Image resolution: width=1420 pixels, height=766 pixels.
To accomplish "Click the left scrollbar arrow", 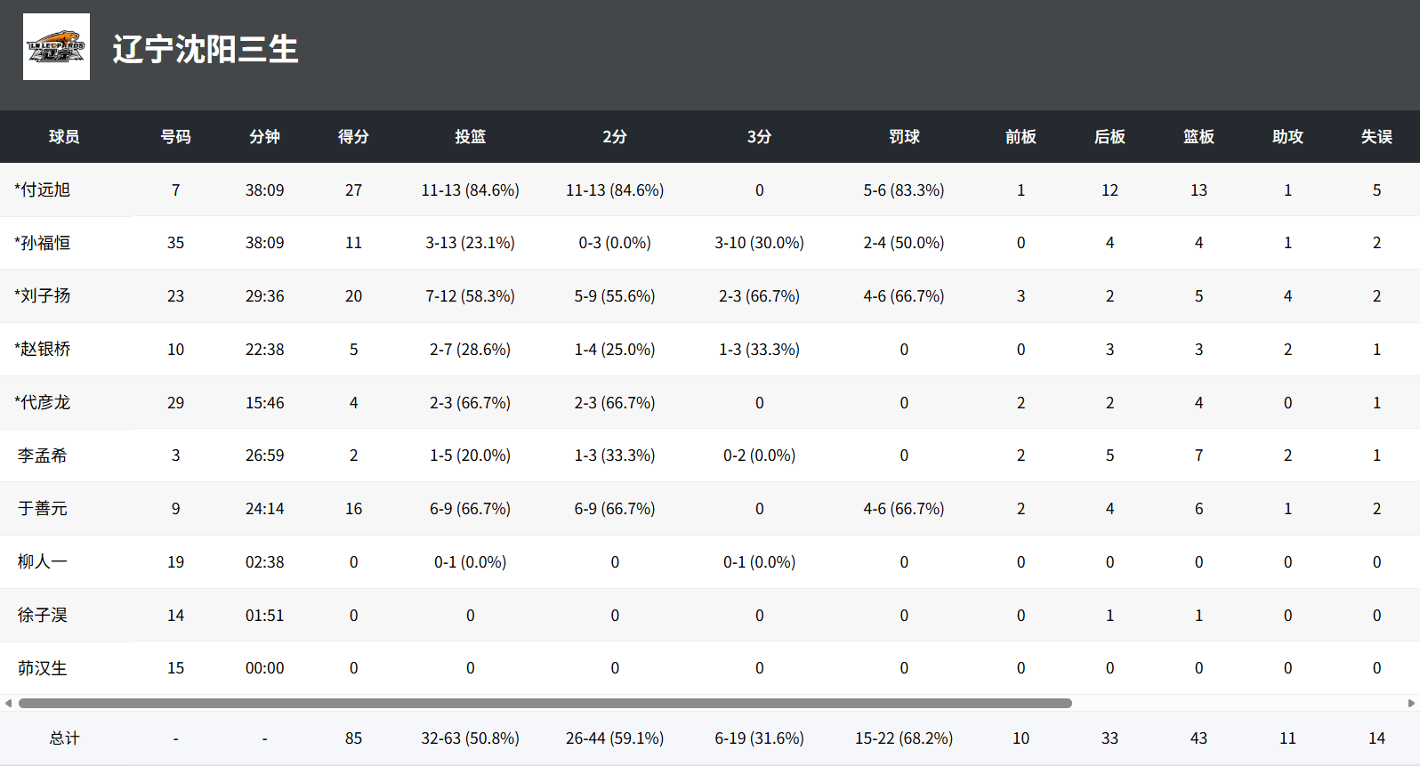I will point(8,703).
